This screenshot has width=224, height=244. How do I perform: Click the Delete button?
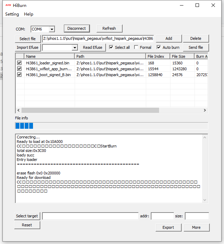coord(196,38)
